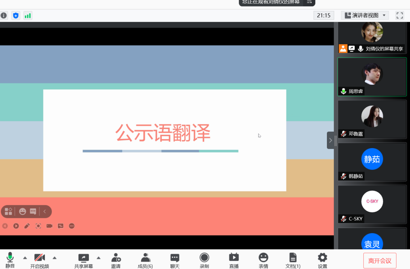Open the 聊天 chat panel
Viewport: 410px width, 269px height.
click(175, 260)
